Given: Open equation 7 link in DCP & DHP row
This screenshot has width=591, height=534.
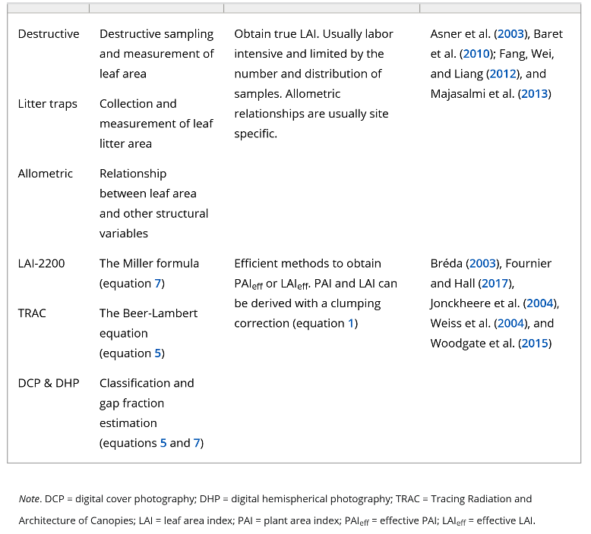Looking at the screenshot, I should pyautogui.click(x=196, y=442).
